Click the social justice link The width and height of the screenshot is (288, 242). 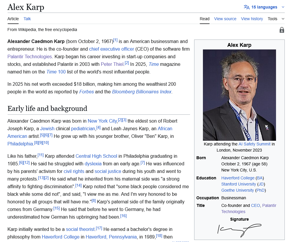click(x=108, y=171)
